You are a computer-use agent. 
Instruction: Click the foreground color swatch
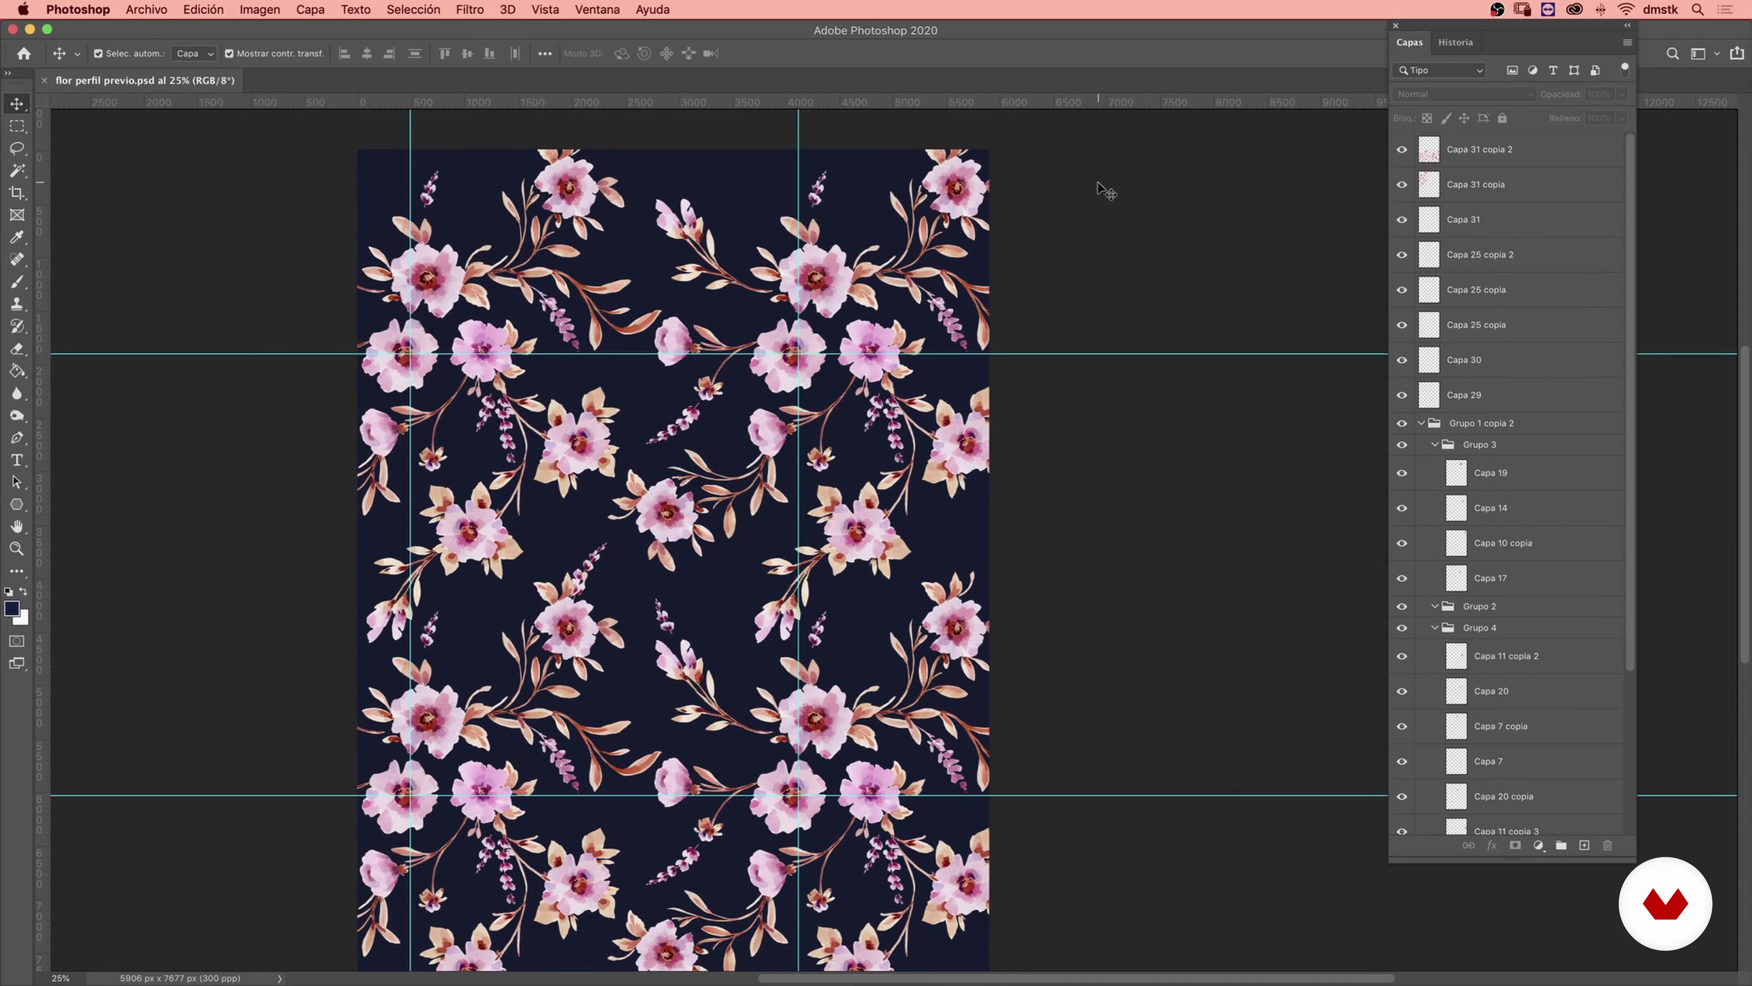[x=11, y=609]
